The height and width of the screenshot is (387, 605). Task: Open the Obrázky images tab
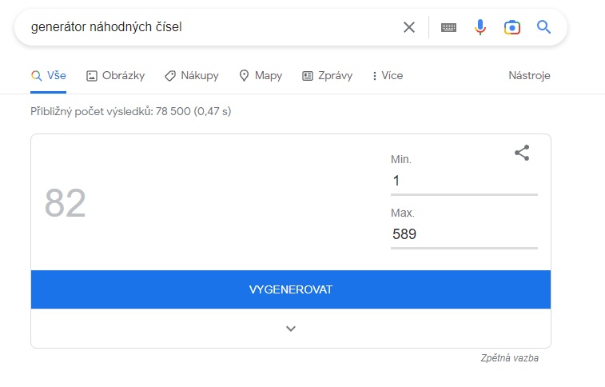(x=115, y=76)
